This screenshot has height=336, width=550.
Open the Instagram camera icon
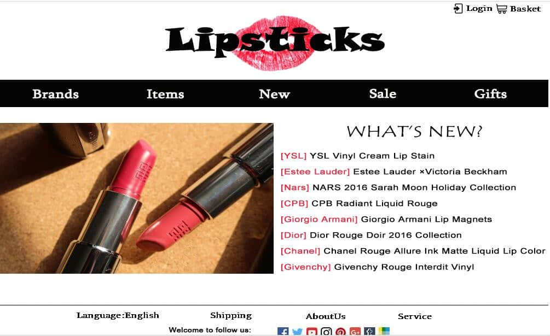(x=326, y=332)
